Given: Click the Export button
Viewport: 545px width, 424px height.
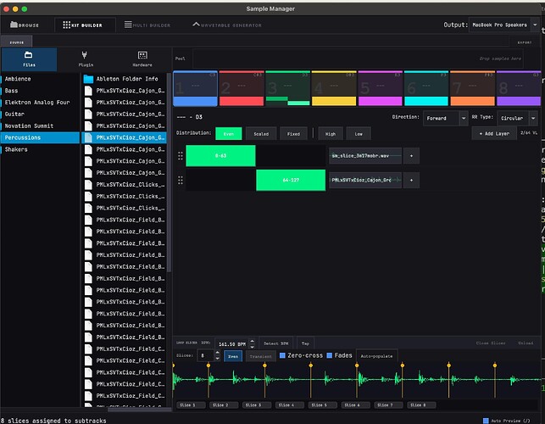Looking at the screenshot, I should 524,42.
